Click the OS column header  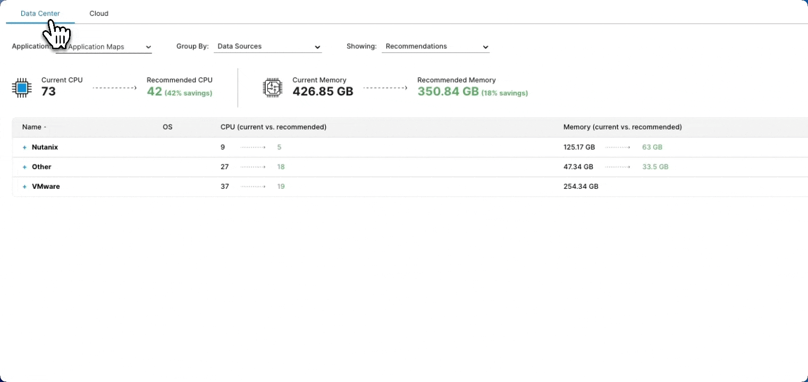pos(167,127)
